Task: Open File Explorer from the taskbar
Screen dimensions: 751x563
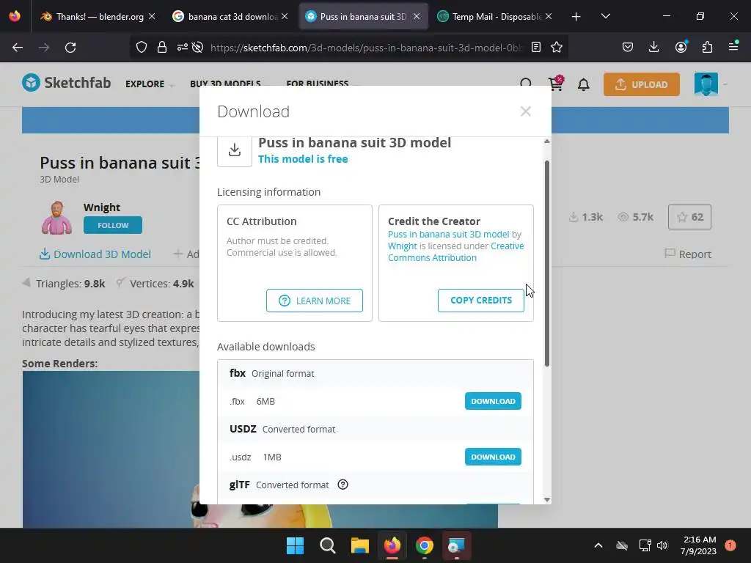Action: coord(359,545)
